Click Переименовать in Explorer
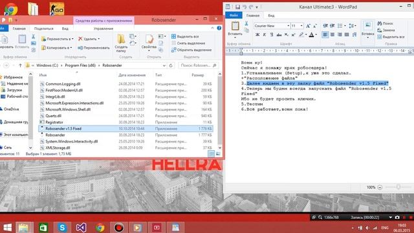The width and height of the screenshot is (414, 233). pos(94,48)
